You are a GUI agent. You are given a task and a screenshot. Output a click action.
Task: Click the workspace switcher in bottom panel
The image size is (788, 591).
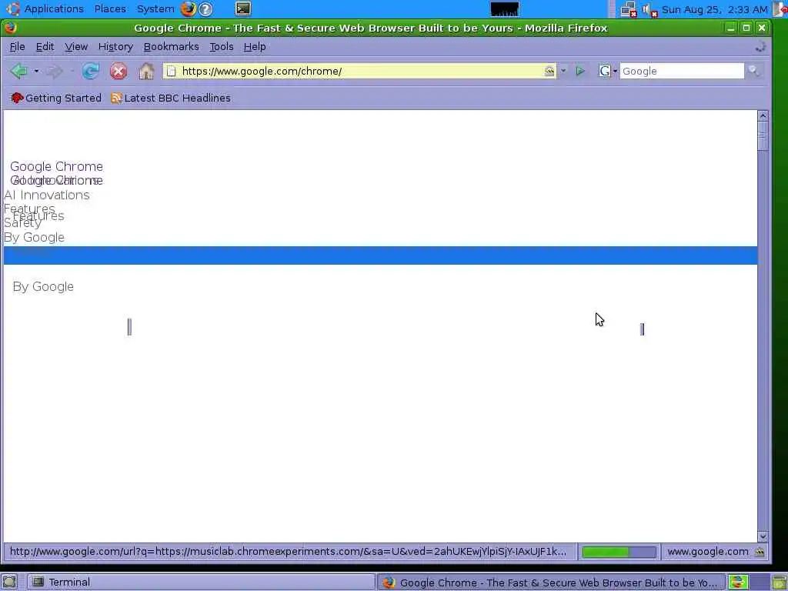[749, 582]
